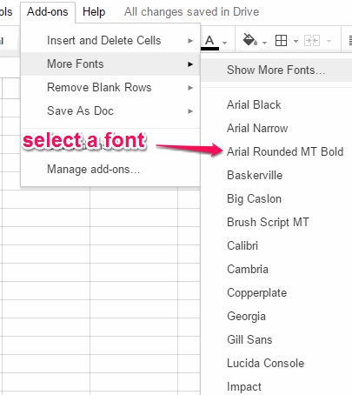Open the fill color dropdown arrow
The image size is (352, 395).
pos(264,43)
